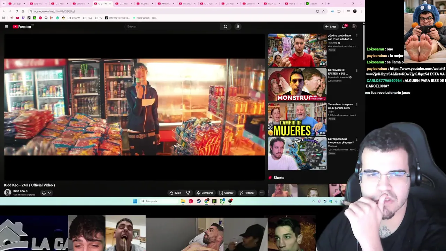Open the TELE bookmarks folder
This screenshot has height=251, width=446.
(87, 18)
